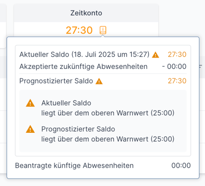
Task: Click the 27:30 value in Aktueller Saldo row
Action: (x=177, y=54)
